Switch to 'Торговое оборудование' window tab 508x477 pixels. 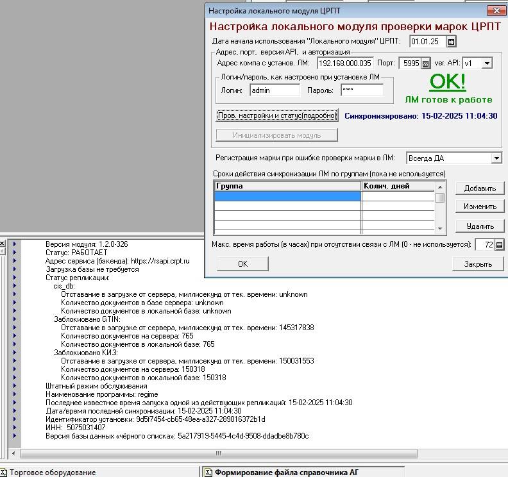pyautogui.click(x=53, y=473)
